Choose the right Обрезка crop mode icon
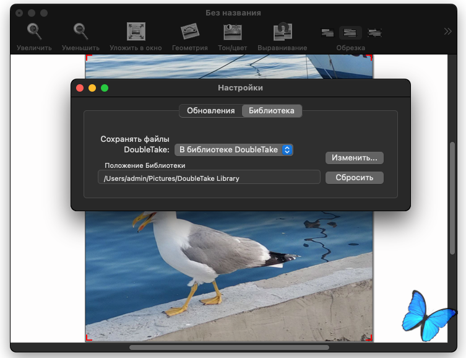 click(374, 33)
